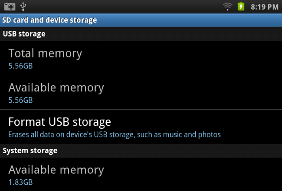The height and width of the screenshot is (191, 282).
Task: Open Format USB storage
Action: [x=59, y=121]
